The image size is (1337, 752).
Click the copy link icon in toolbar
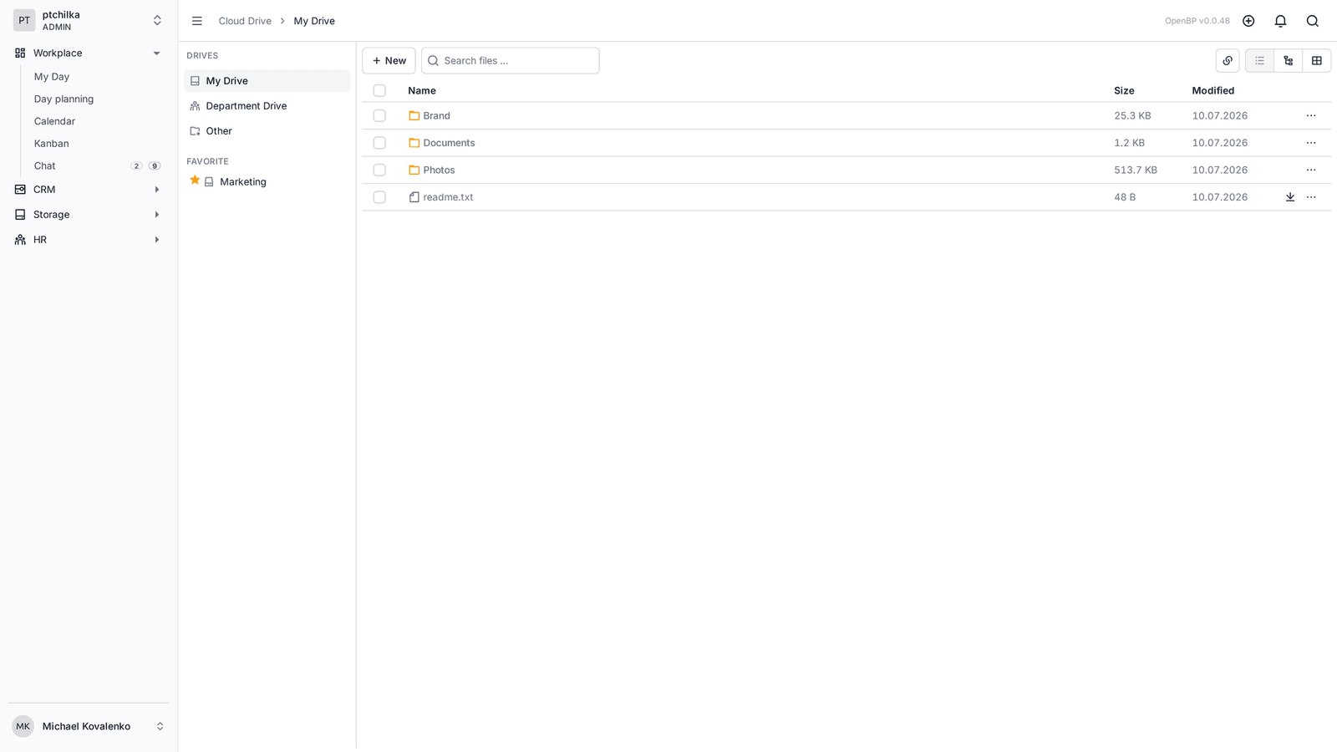(x=1228, y=61)
